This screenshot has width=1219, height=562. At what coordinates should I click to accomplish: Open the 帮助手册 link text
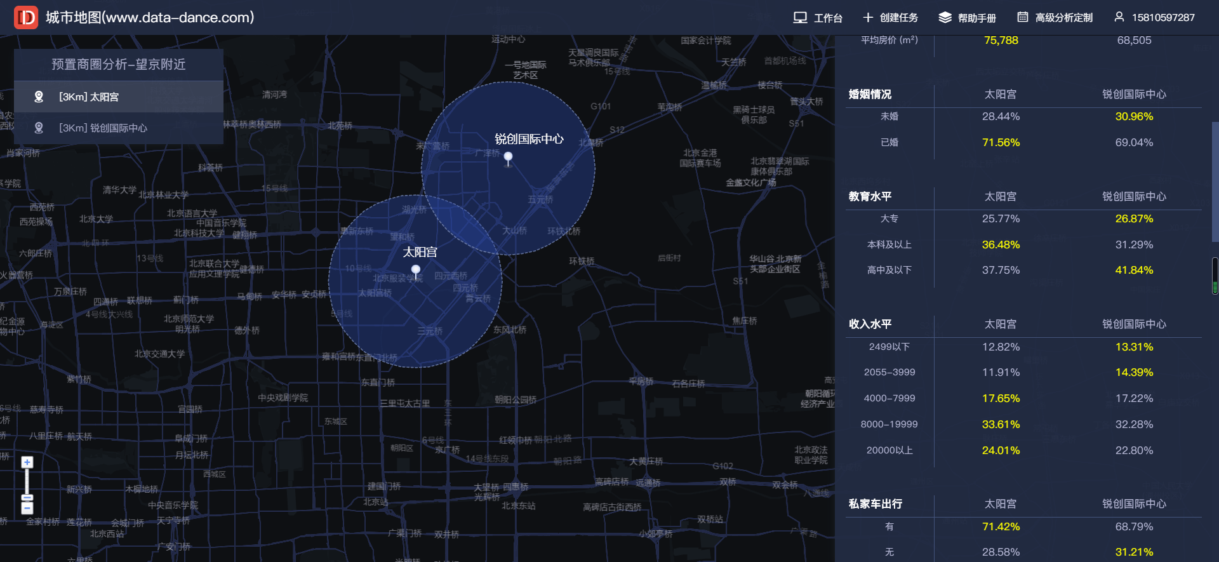(977, 18)
